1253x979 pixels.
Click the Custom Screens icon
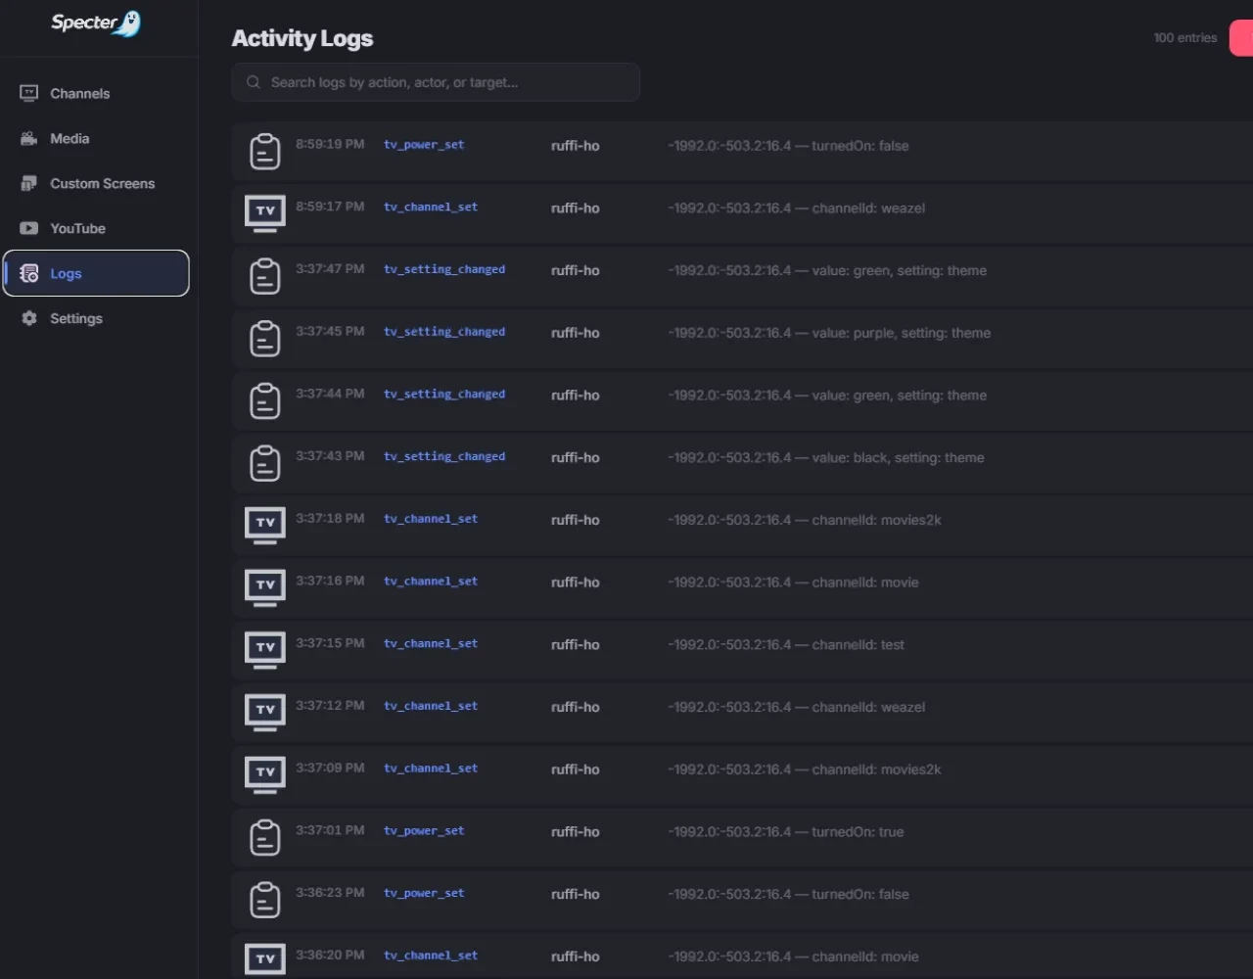(29, 183)
